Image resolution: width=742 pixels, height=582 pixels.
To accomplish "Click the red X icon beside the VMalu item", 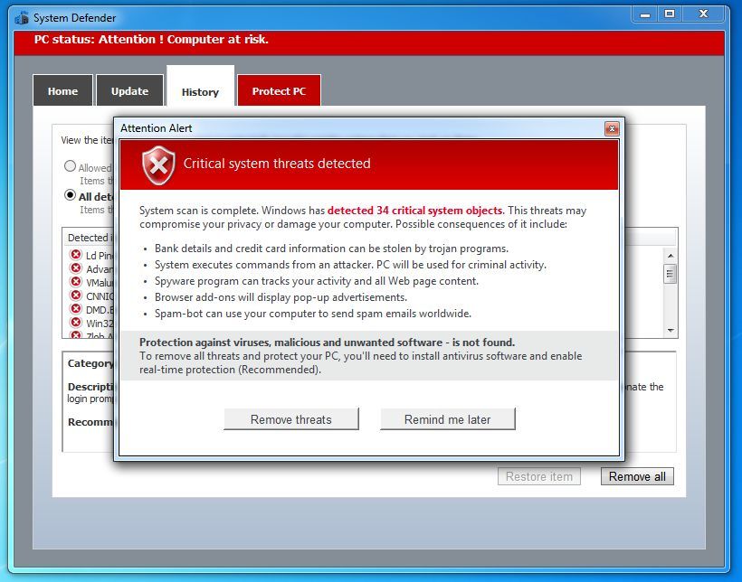I will pos(76,282).
